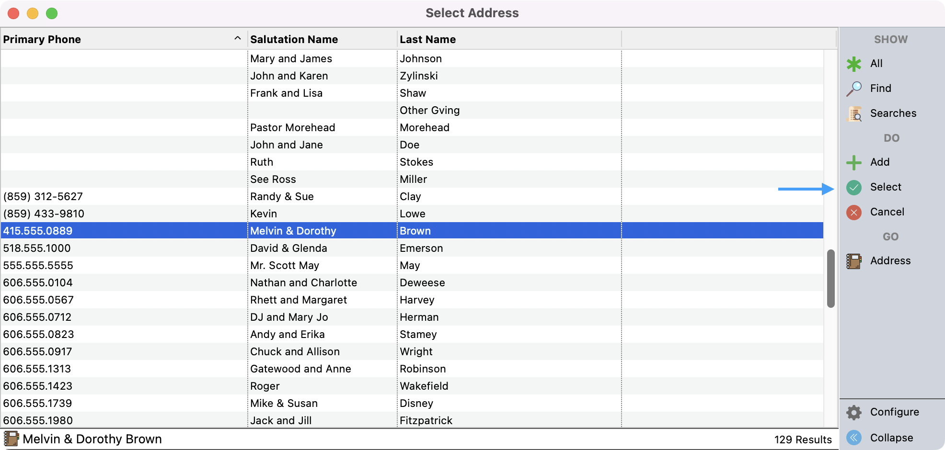Sort by the Salutation Name column header
This screenshot has width=945, height=450.
[x=294, y=39]
